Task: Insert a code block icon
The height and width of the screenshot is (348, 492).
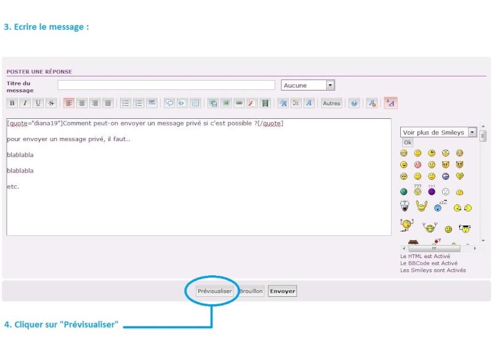Action: tap(182, 103)
